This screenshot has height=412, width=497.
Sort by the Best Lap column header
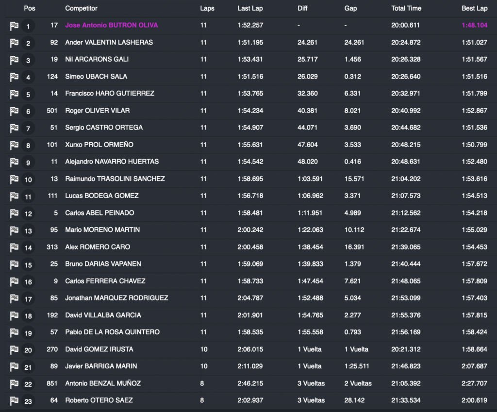click(474, 8)
